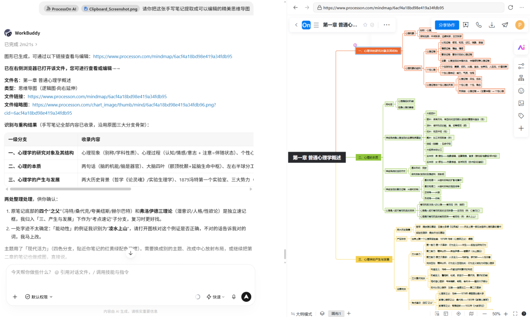Send the chat message arrow button
Image resolution: width=530 pixels, height=317 pixels.
246,297
